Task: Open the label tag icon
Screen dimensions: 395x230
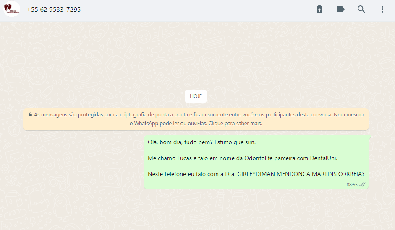Action: pos(340,9)
